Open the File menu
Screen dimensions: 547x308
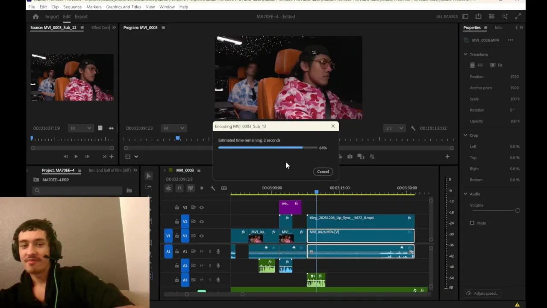pos(32,7)
